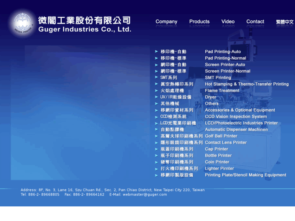Click webmaster@guger.com email address
Image resolution: width=295 pixels, height=221 pixels.
coord(145,195)
